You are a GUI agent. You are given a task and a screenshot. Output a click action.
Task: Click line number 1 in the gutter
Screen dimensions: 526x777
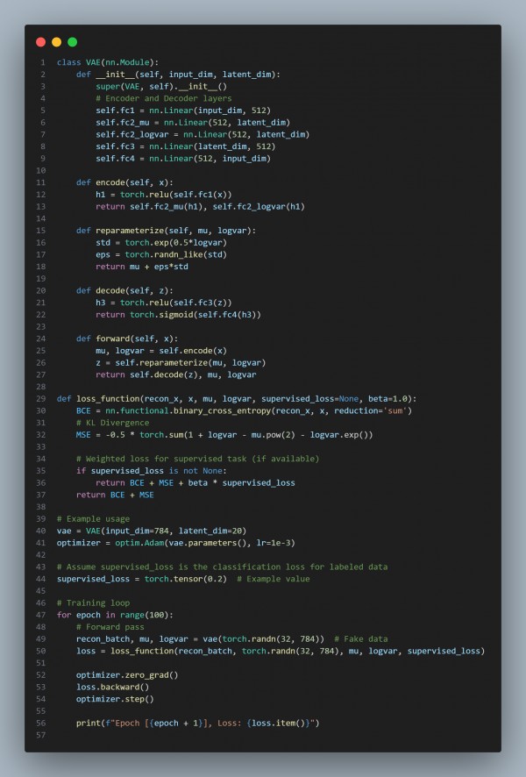tap(43, 62)
